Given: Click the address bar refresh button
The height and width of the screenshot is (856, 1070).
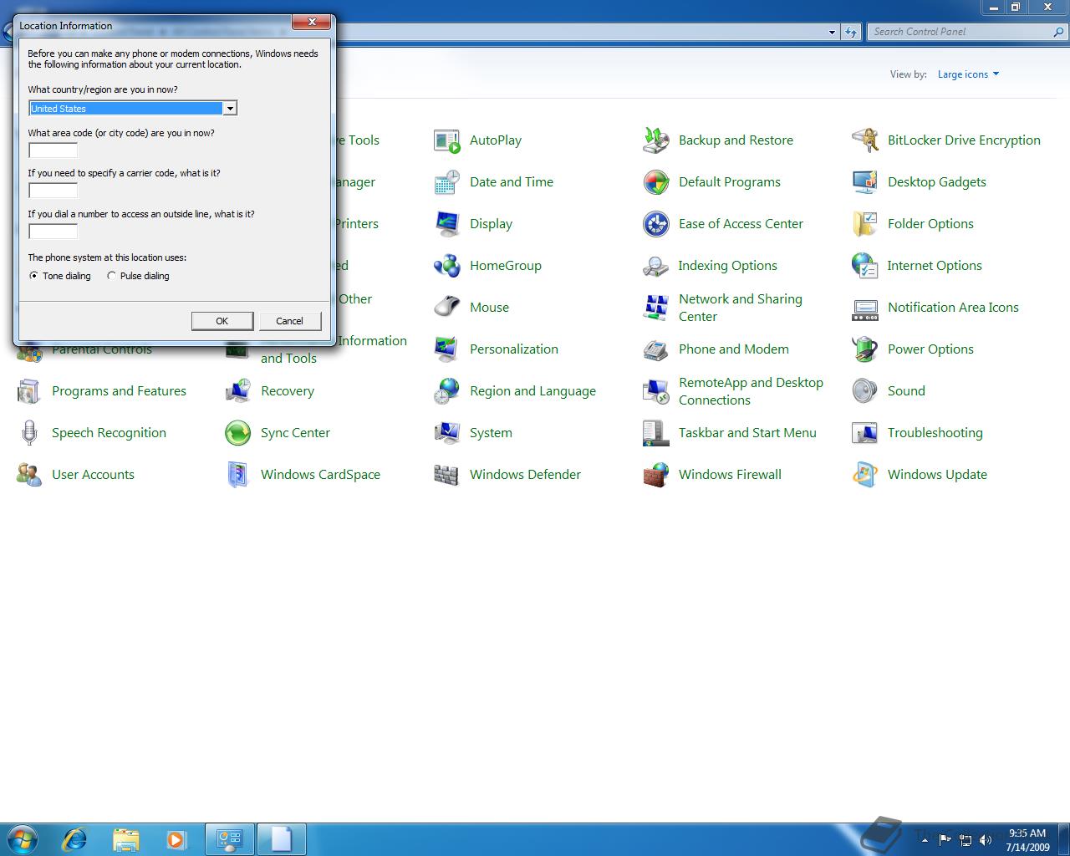Looking at the screenshot, I should click(x=851, y=32).
